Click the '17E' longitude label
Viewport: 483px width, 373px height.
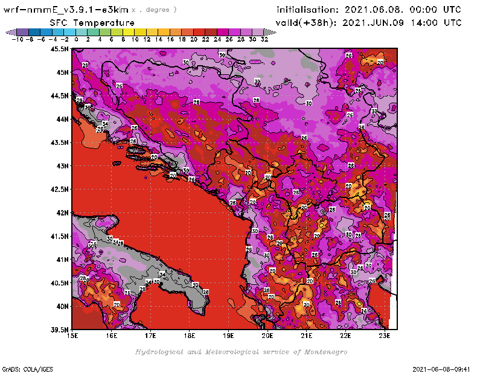pyautogui.click(x=150, y=336)
